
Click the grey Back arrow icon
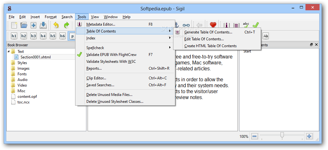tap(199, 25)
